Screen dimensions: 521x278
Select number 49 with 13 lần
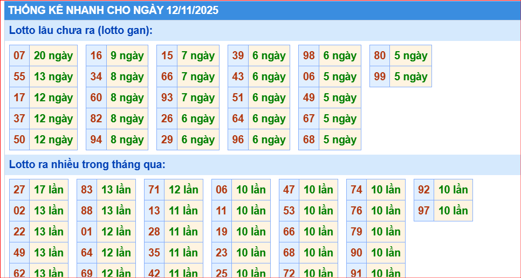click(x=19, y=253)
